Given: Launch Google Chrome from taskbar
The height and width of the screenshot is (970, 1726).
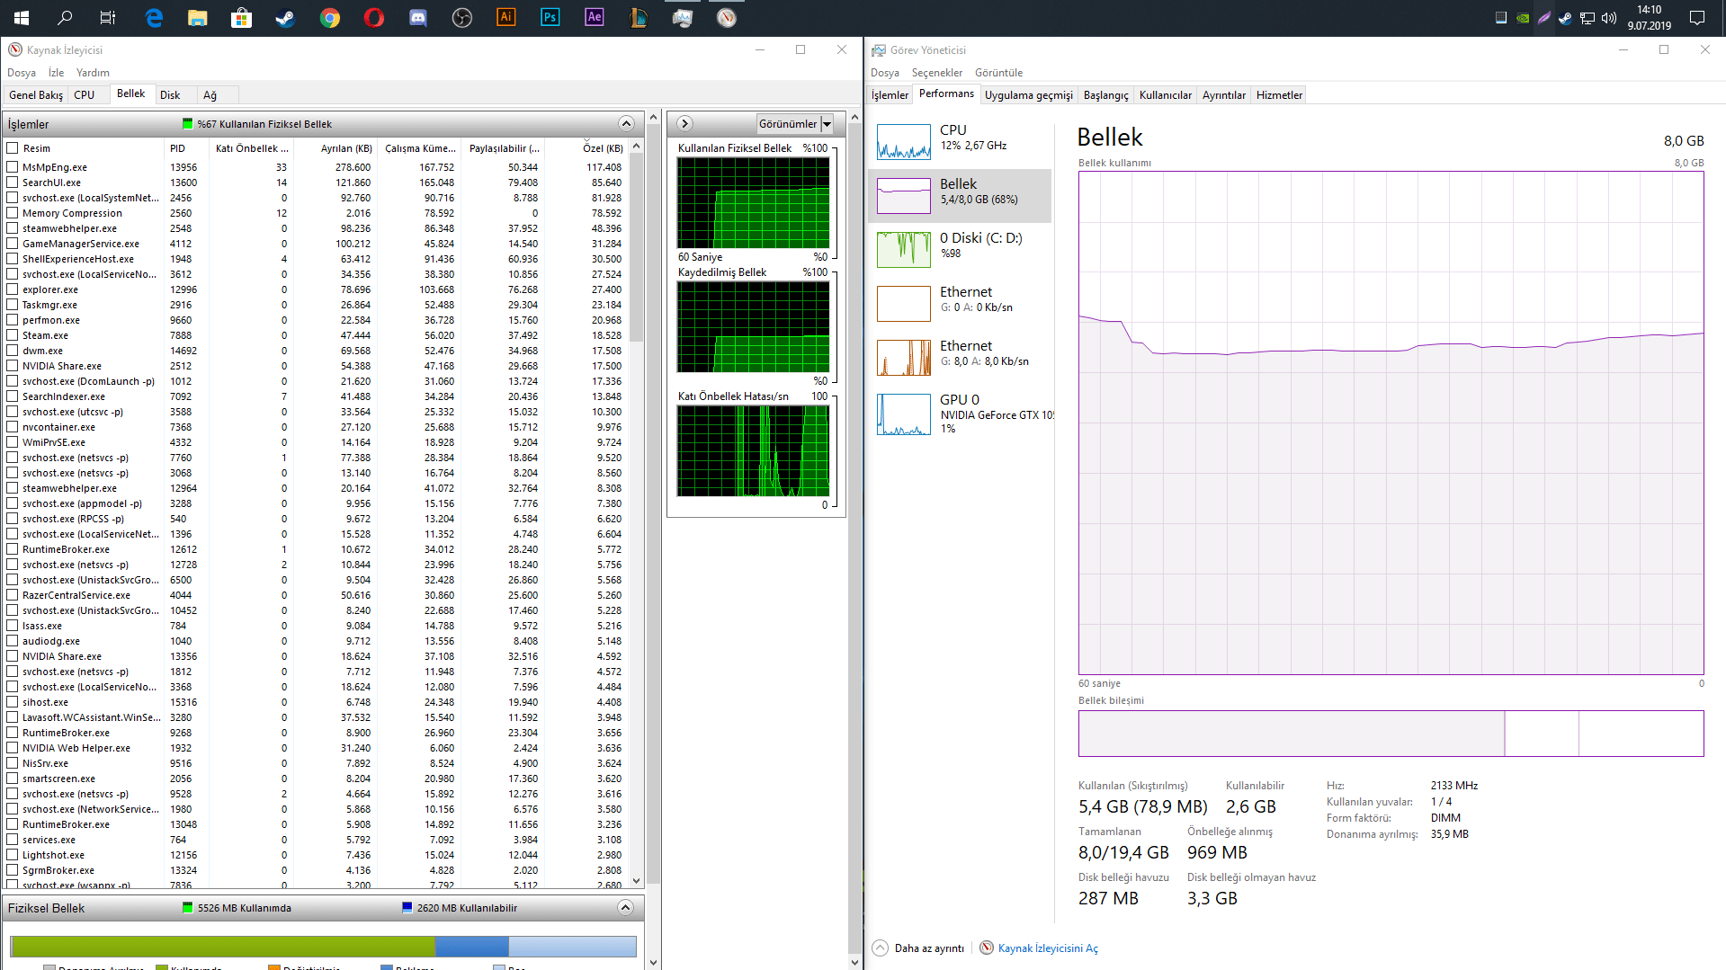Looking at the screenshot, I should pos(330,18).
